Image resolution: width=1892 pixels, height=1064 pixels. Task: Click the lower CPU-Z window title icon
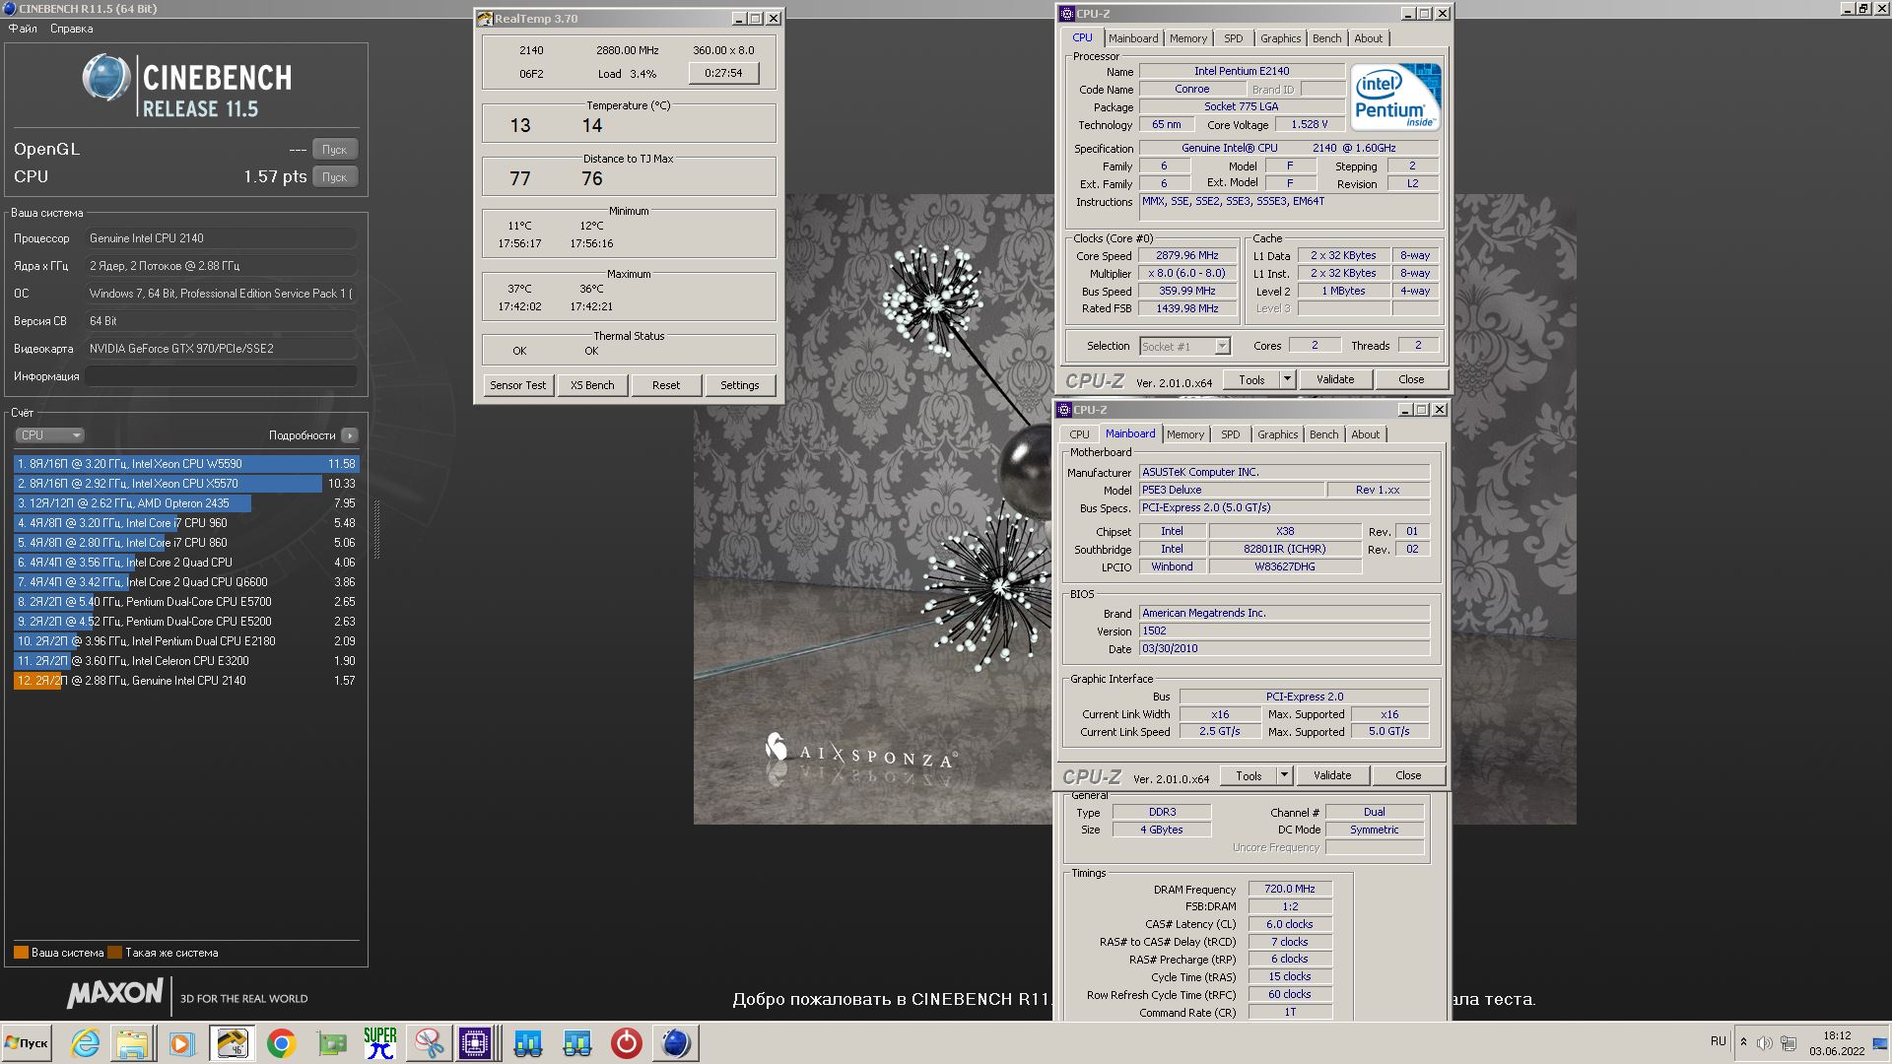tap(1063, 410)
